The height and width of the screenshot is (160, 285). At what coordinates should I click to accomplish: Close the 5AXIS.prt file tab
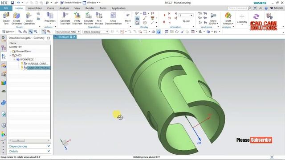(74, 37)
